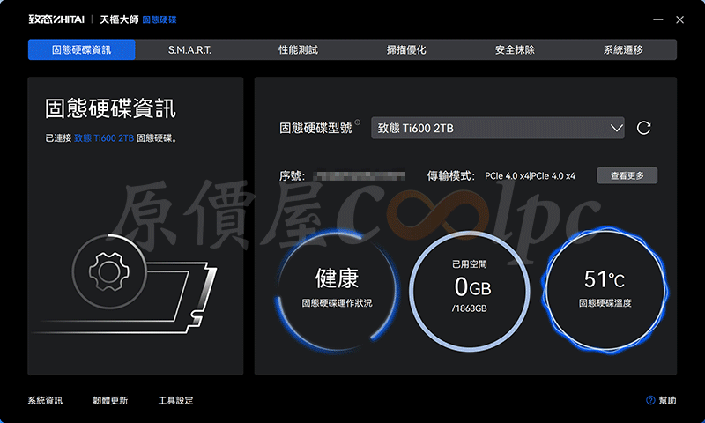Click the ZHITAI logo in the title bar
The height and width of the screenshot is (423, 705).
click(x=55, y=19)
